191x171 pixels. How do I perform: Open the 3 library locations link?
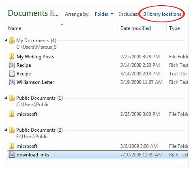(x=162, y=14)
